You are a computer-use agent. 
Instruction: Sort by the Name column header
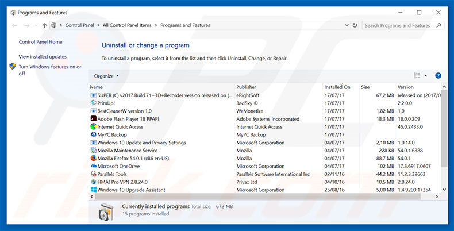161,87
